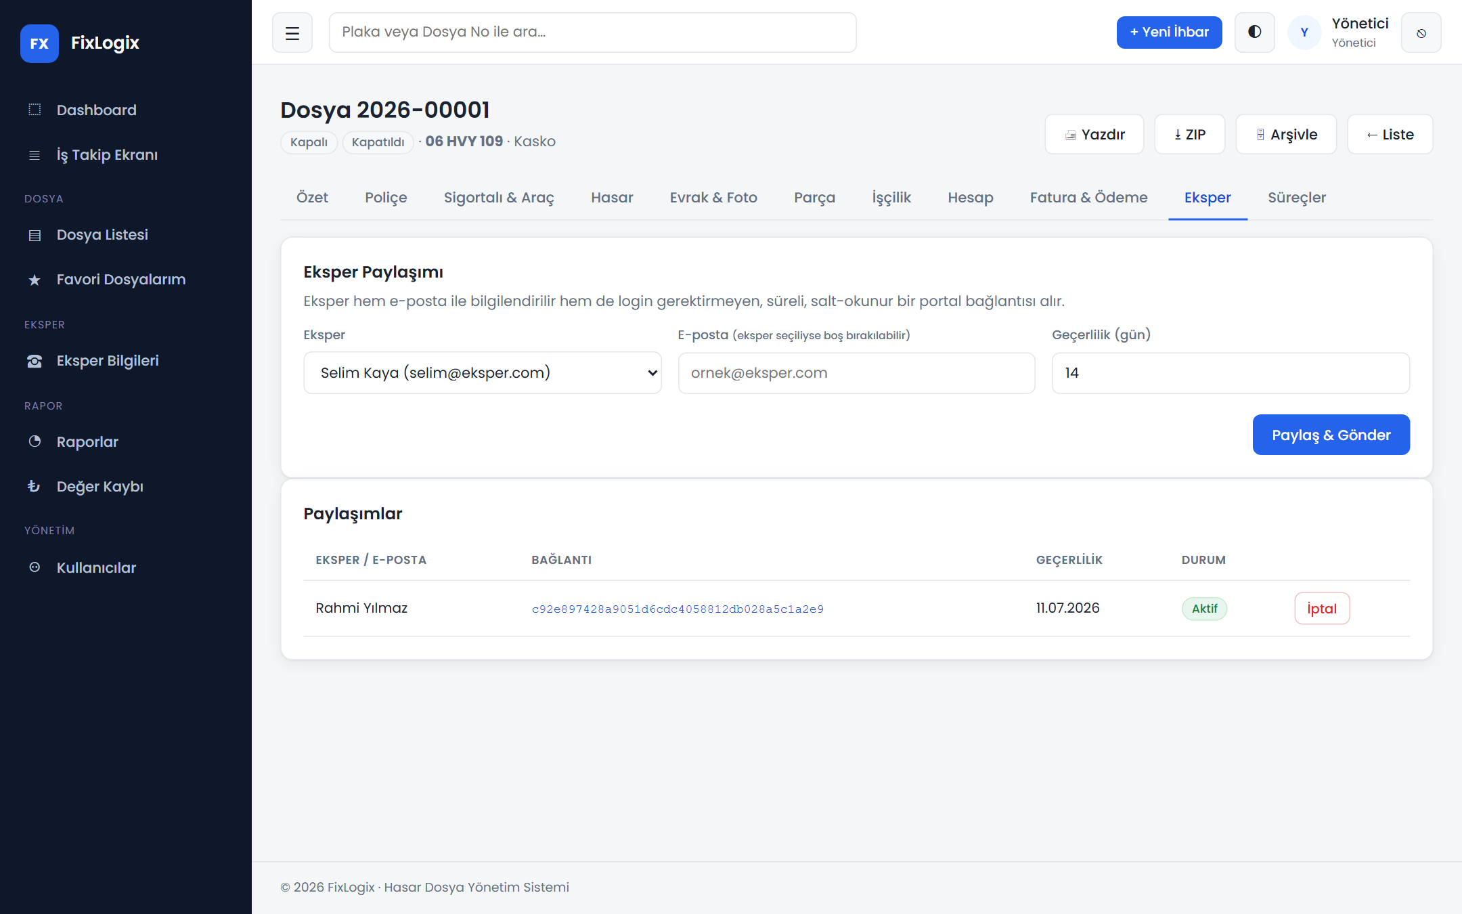Open the share link starting c92e8974
This screenshot has width=1462, height=914.
coord(678,609)
